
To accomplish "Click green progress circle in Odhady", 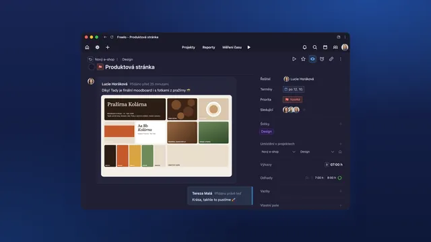I will 339,177.
